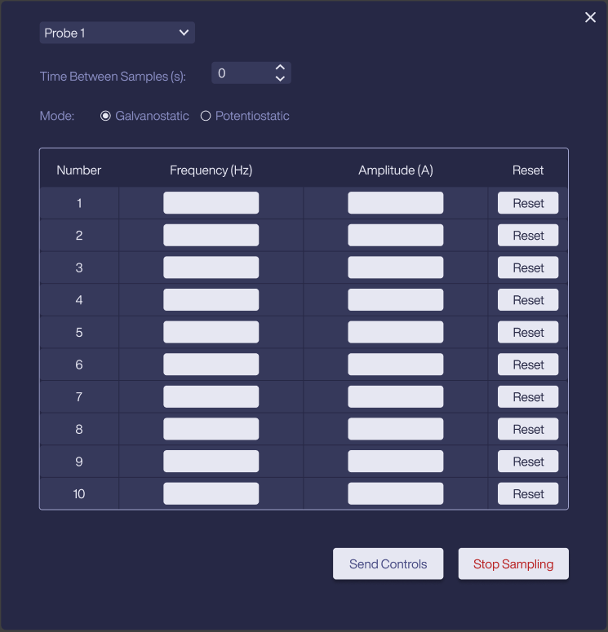Click Amplitude field in row 4

(x=395, y=299)
